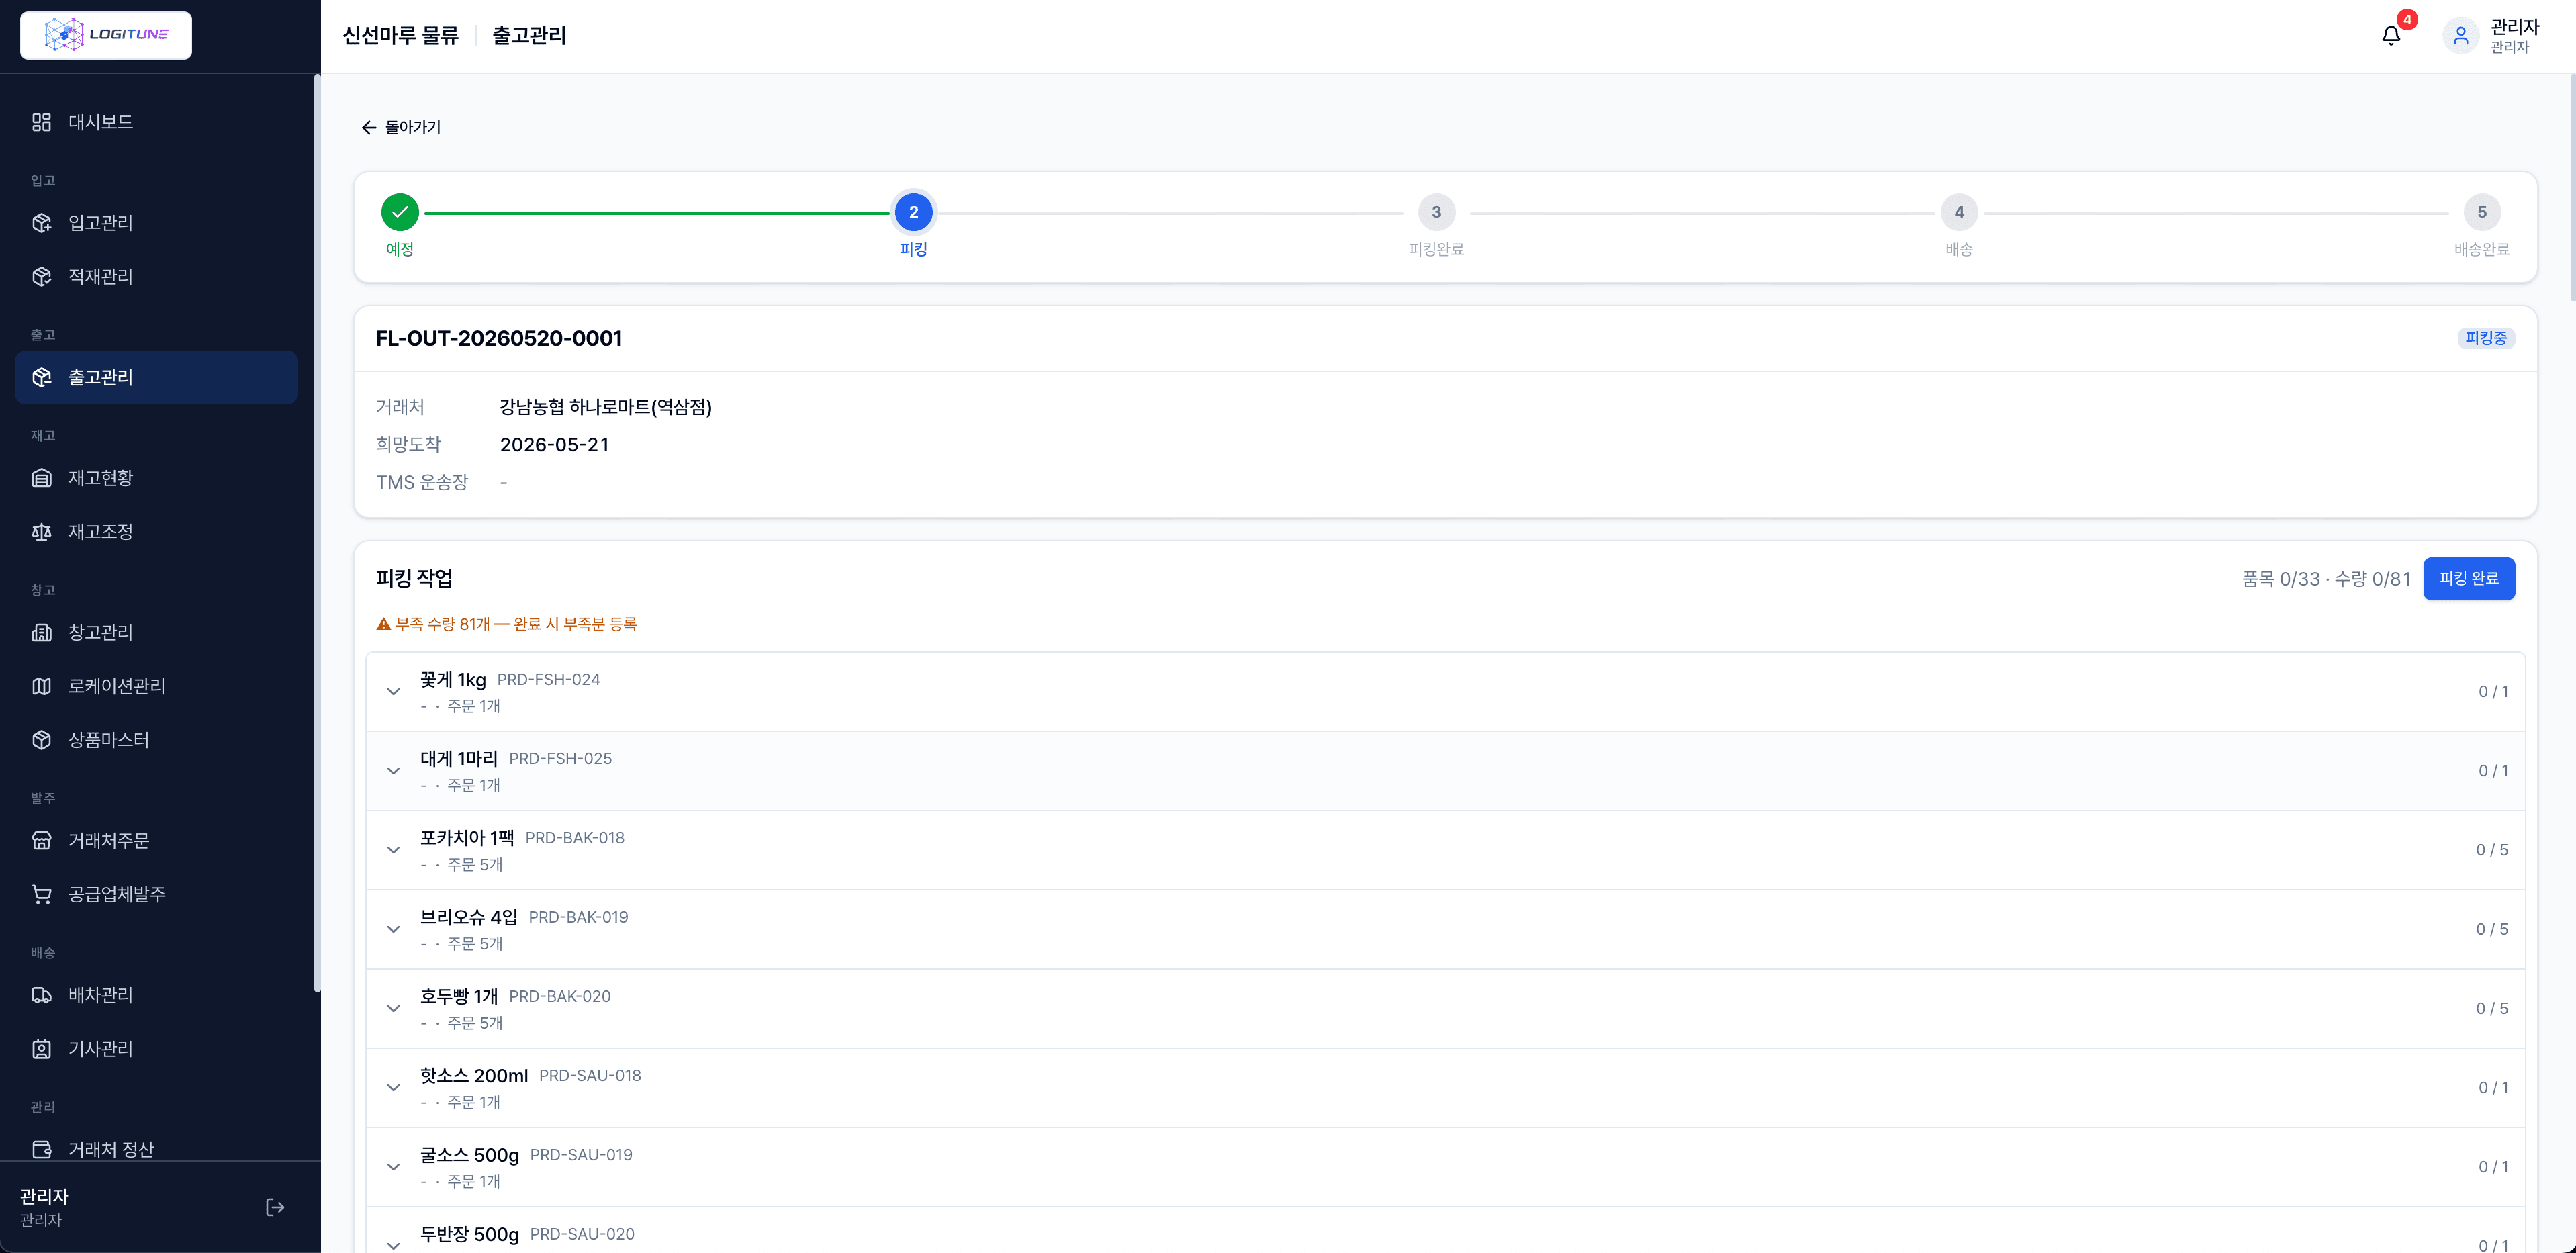Click product code PRD-BAK-018
Screen dimensions: 2576x1253
(575, 838)
